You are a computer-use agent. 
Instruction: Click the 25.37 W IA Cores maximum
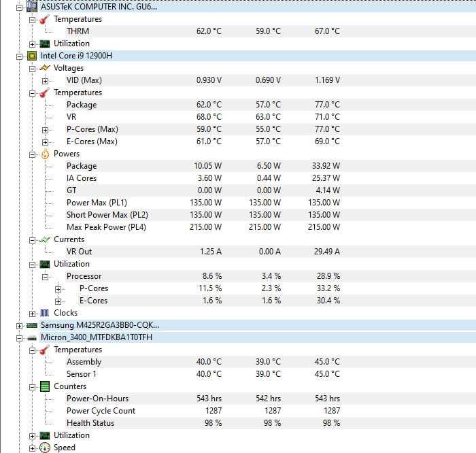coord(326,178)
